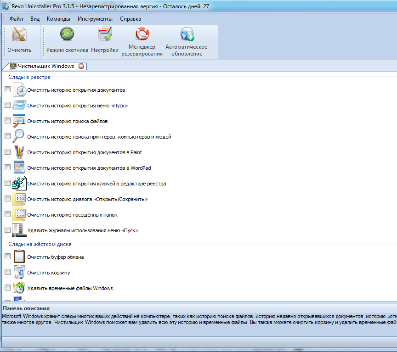Click the clipboard icon
This screenshot has height=352, width=397.
click(x=19, y=257)
